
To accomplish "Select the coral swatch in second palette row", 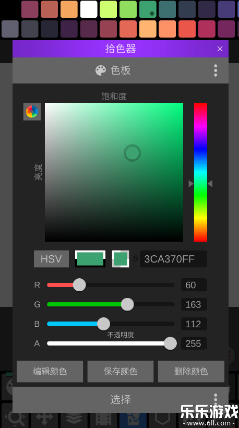I will click(128, 29).
